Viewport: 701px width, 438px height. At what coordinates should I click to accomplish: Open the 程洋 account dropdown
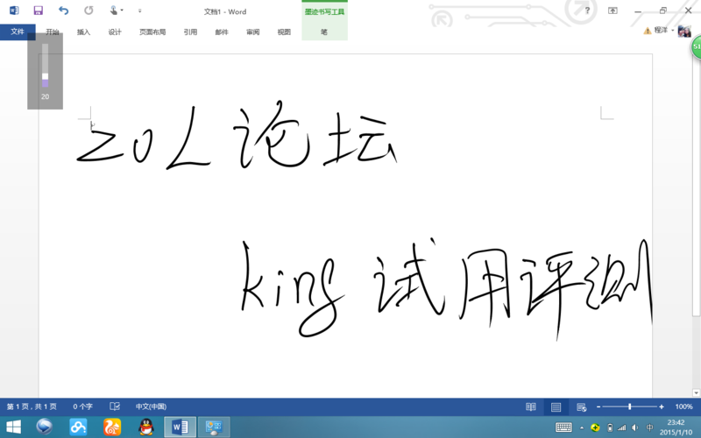point(664,30)
